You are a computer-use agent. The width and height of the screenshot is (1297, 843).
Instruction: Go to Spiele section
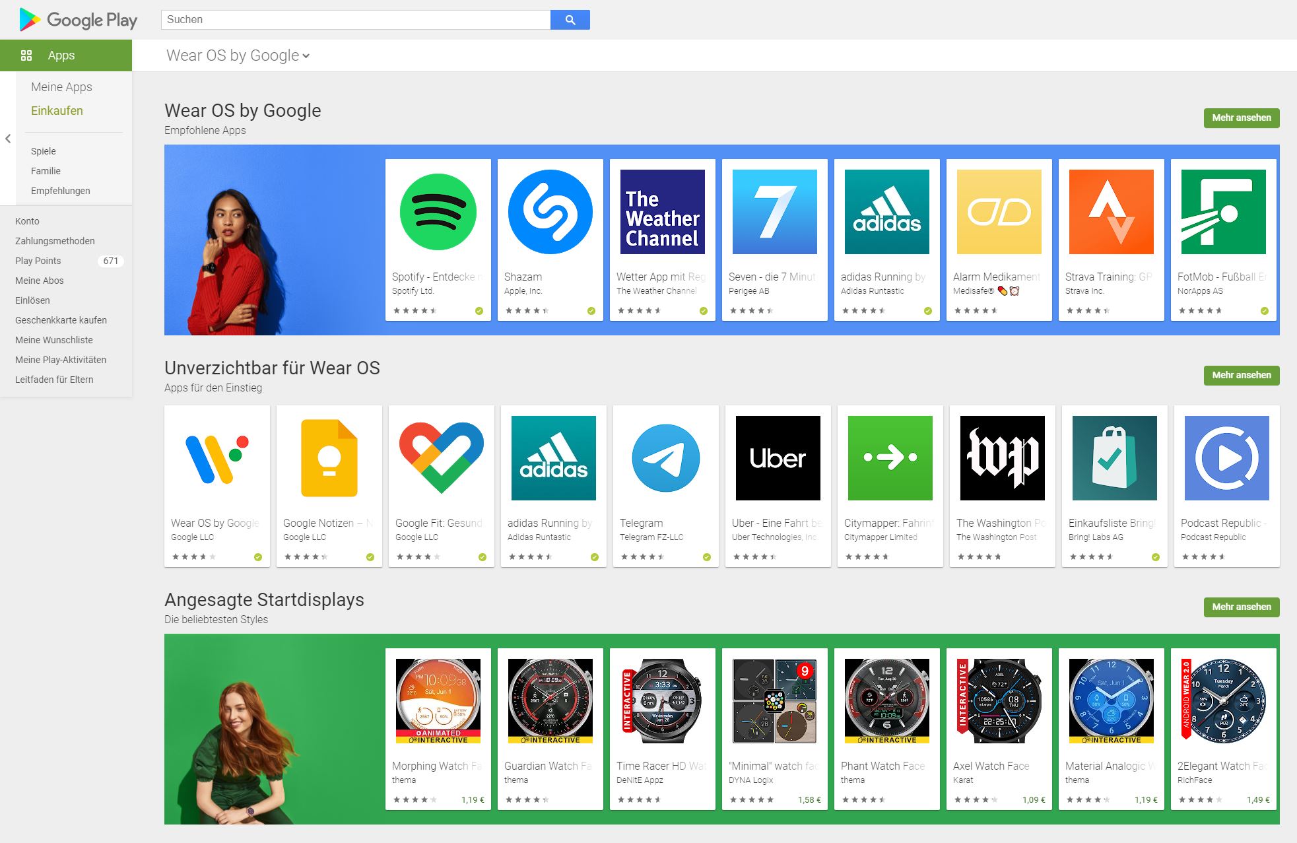coord(44,151)
